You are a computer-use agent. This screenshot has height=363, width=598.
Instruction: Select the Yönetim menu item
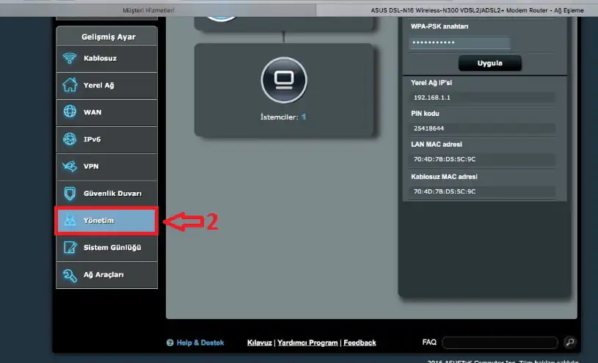[107, 221]
